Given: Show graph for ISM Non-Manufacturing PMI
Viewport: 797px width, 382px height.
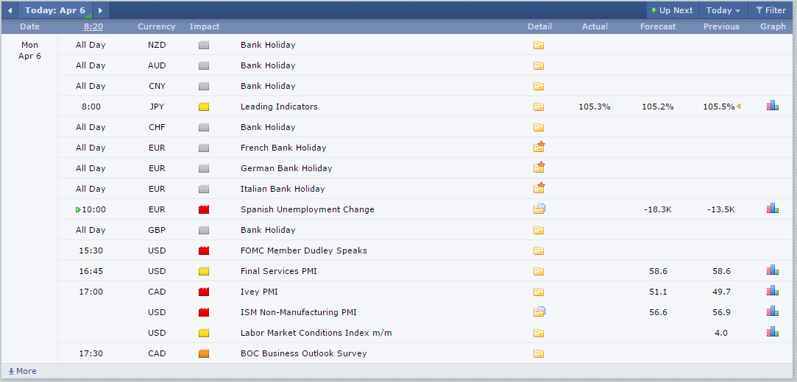Looking at the screenshot, I should pos(773,311).
